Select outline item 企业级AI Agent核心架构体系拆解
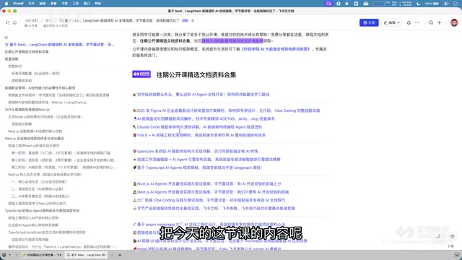 tap(33, 225)
